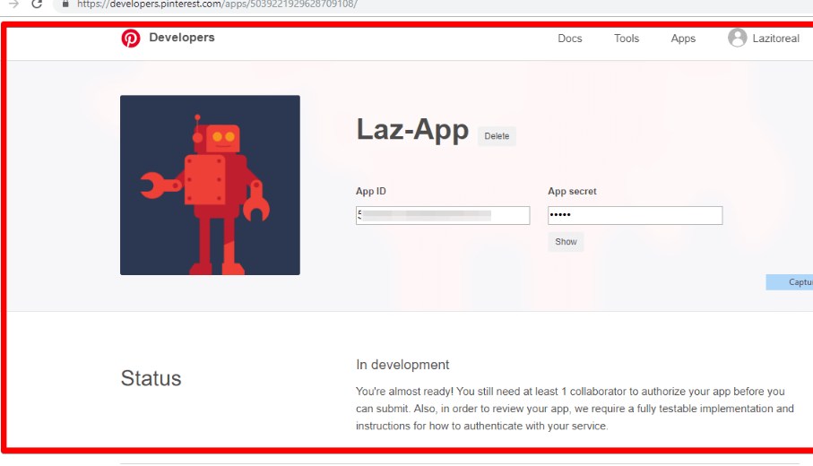813x466 pixels.
Task: Open the Tools menu item
Action: 627,39
